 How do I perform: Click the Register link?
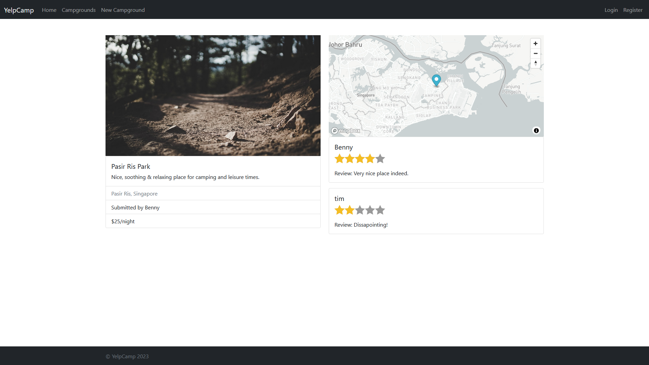(x=632, y=10)
